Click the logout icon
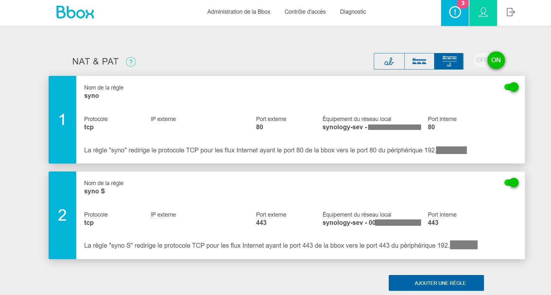Image resolution: width=551 pixels, height=295 pixels. pos(510,12)
